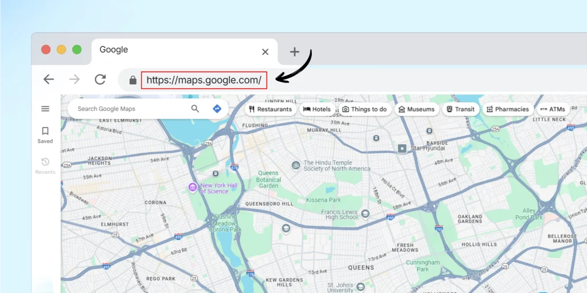
Task: Show Pharmacies on the map
Action: [x=507, y=109]
